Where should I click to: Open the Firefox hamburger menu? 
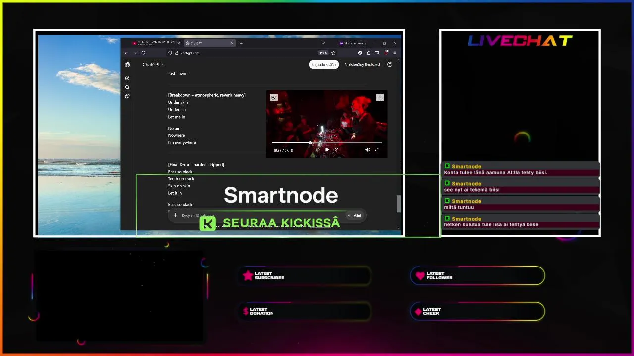[395, 53]
